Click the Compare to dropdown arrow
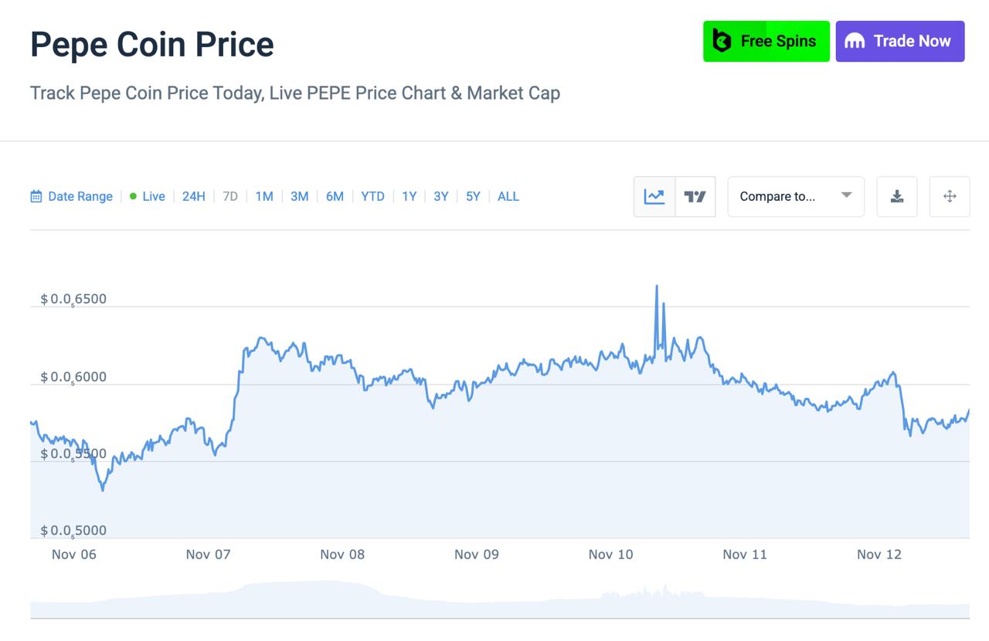The image size is (989, 641). [846, 195]
